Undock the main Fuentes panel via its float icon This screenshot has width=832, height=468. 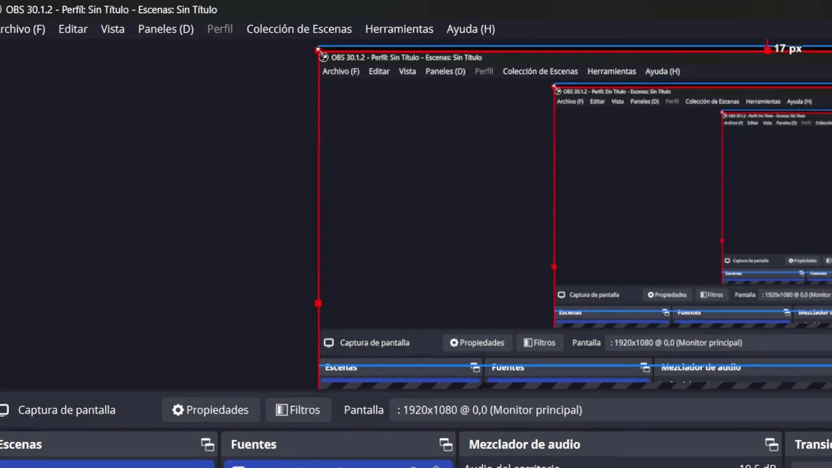[x=445, y=445]
